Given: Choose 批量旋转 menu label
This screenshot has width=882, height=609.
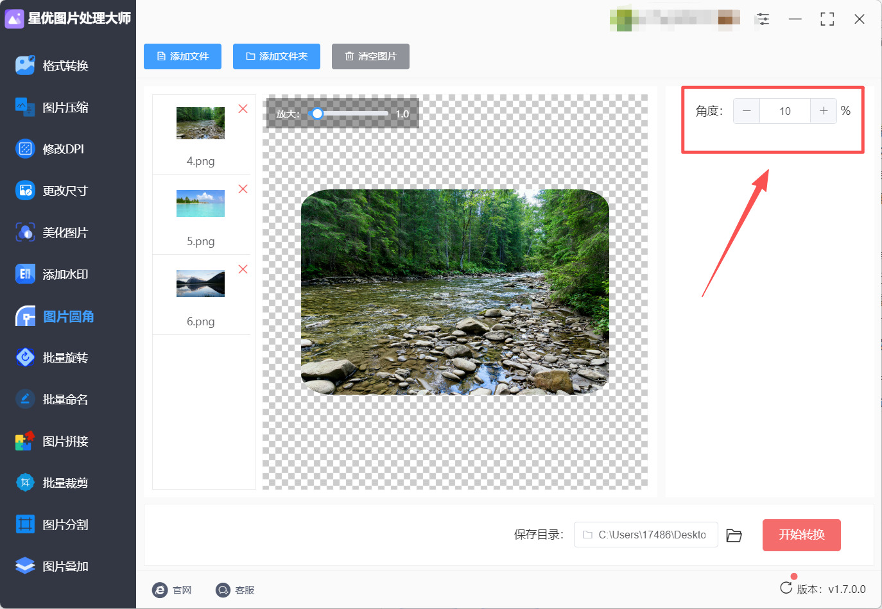Looking at the screenshot, I should 65,357.
